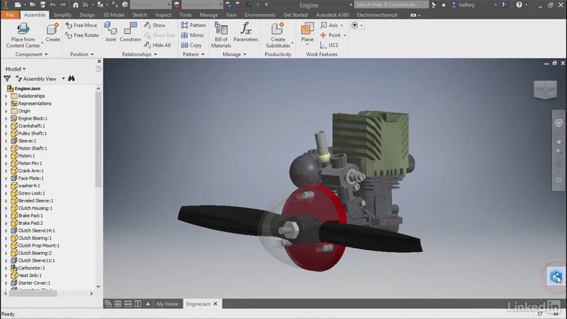
Task: Click the Search Help & Commands field
Action: (391, 5)
